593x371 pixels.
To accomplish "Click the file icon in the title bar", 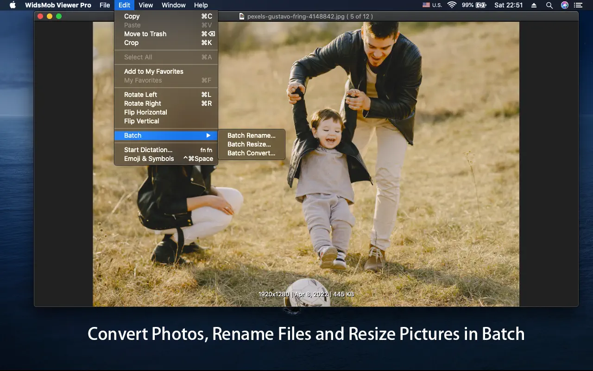I will point(241,16).
